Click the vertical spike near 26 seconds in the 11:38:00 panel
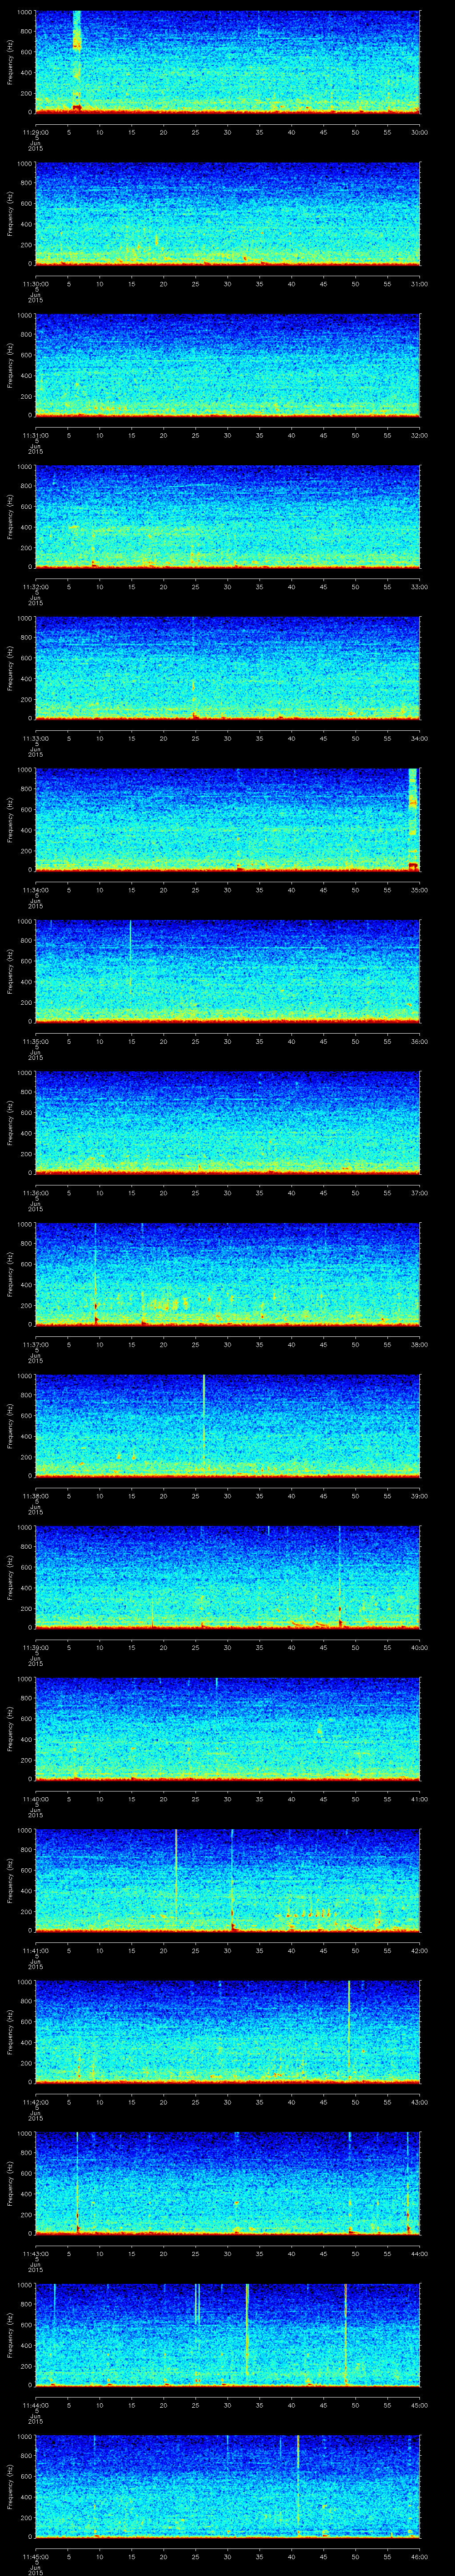This screenshot has height=2576, width=455. pyautogui.click(x=204, y=1420)
